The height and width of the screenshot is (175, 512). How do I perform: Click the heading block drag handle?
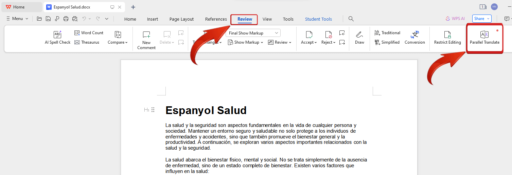[153, 110]
